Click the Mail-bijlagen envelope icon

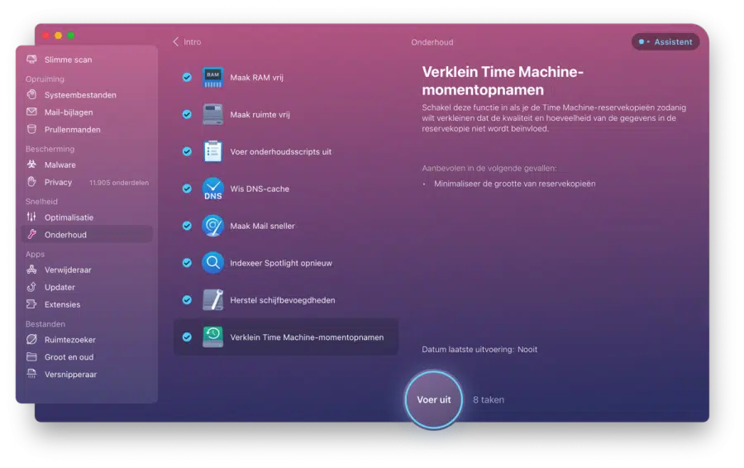tap(31, 112)
